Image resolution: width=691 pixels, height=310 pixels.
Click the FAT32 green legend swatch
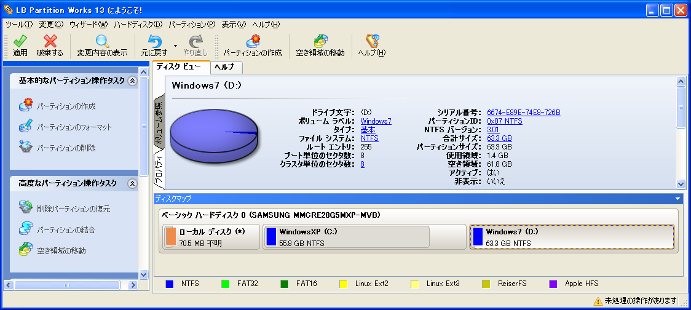tap(226, 284)
